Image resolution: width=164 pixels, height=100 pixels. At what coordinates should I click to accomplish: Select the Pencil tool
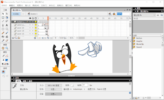(x=3, y=33)
